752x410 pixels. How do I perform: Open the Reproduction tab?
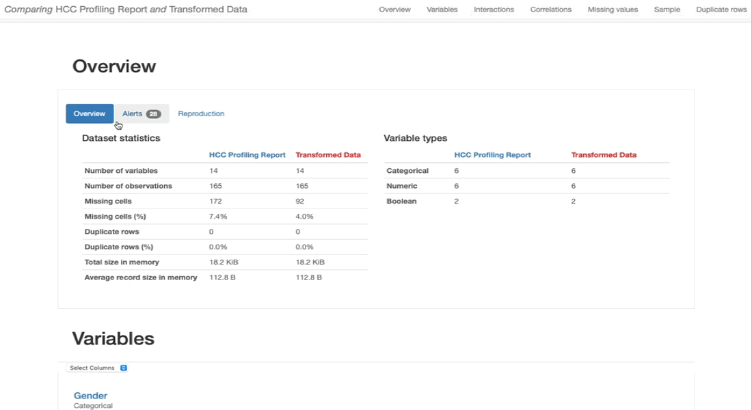[201, 113]
